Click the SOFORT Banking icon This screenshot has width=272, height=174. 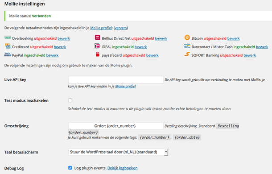point(187,54)
